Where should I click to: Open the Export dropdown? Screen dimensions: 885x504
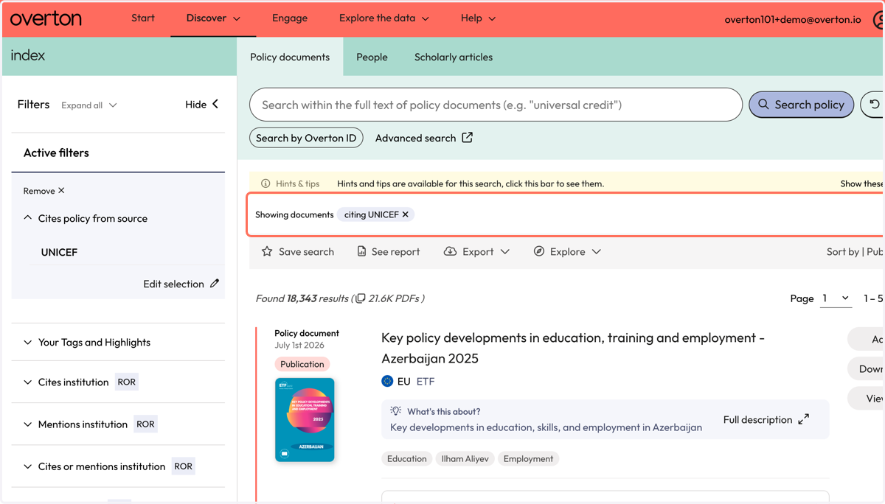pyautogui.click(x=476, y=252)
